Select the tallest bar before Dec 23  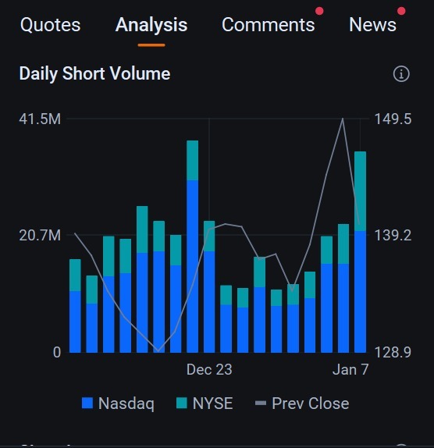coord(192,247)
